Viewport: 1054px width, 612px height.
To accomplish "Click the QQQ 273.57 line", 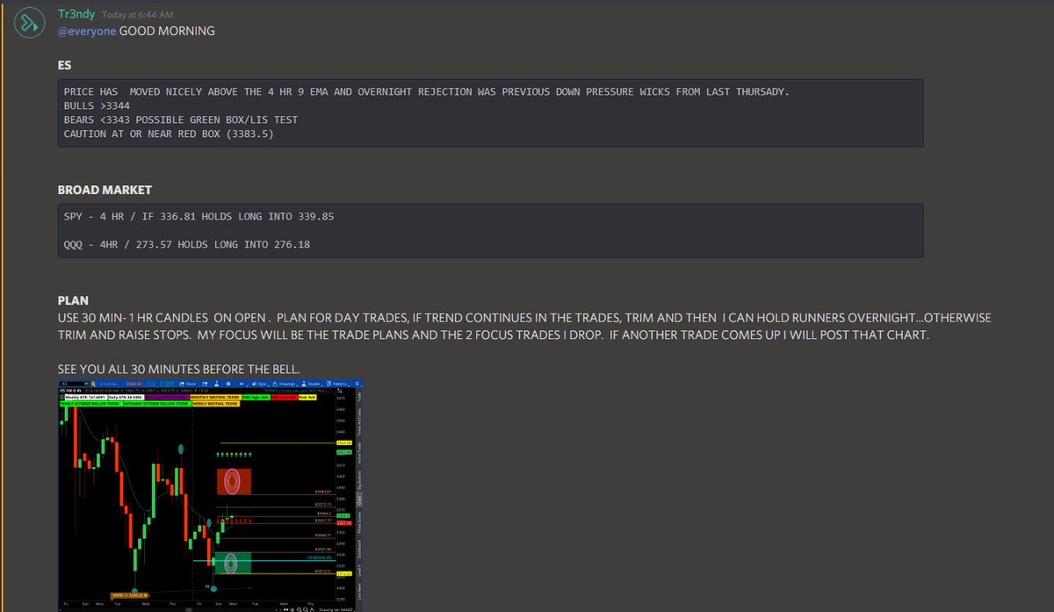I will tap(187, 244).
